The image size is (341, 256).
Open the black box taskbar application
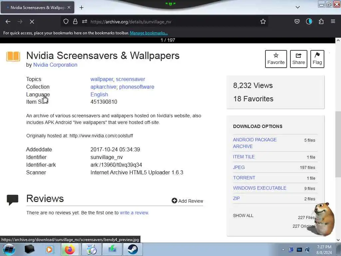(x=29, y=249)
